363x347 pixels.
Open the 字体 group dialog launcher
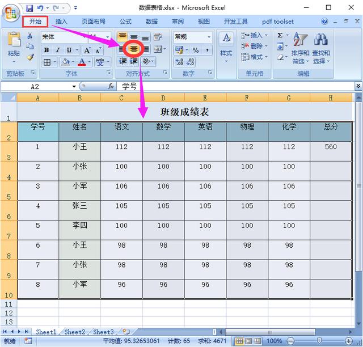tap(108, 73)
